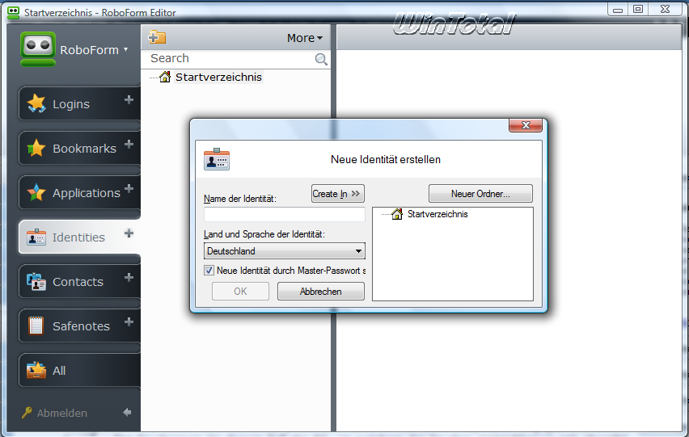Viewport: 689px width, 437px height.
Task: Click the Contacts cards icon
Action: tap(36, 282)
